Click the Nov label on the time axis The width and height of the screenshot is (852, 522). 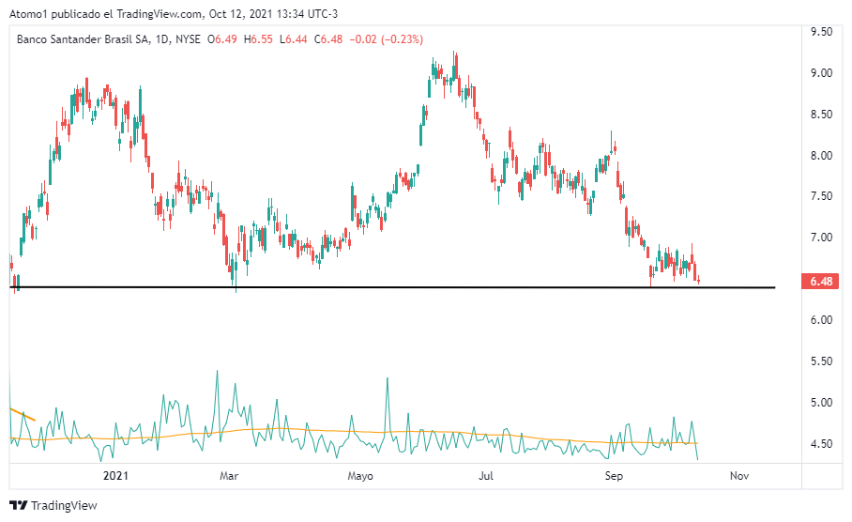pyautogui.click(x=739, y=476)
